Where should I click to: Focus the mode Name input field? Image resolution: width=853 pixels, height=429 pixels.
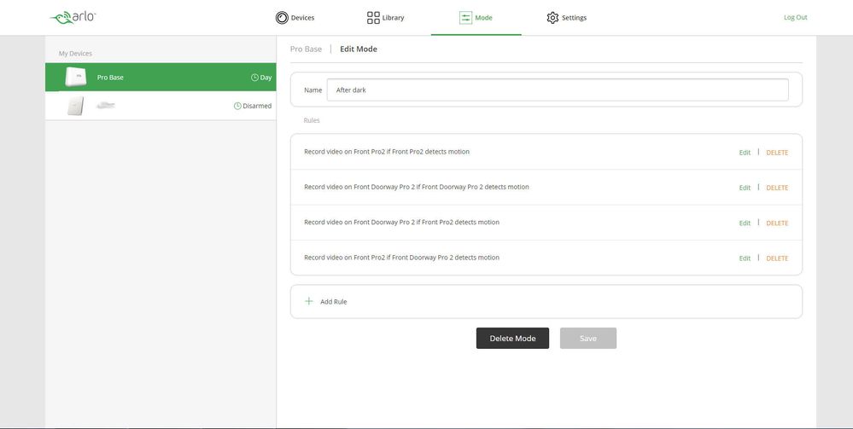558,90
